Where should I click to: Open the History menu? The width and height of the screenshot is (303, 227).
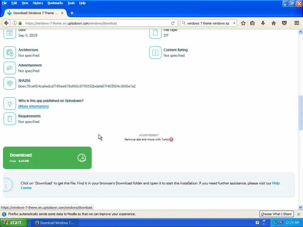point(38,3)
